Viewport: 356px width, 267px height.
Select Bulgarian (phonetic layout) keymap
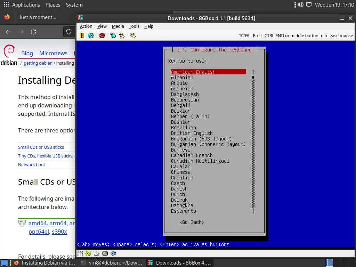tap(208, 144)
